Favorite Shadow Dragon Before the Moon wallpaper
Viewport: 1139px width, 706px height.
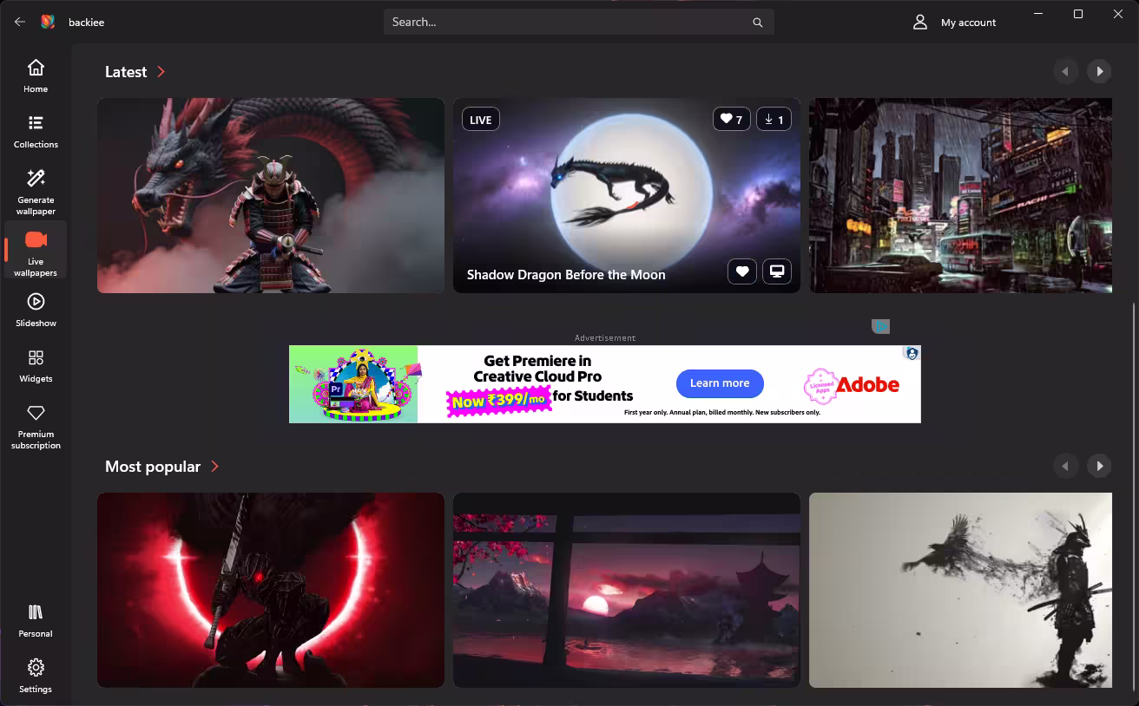742,271
